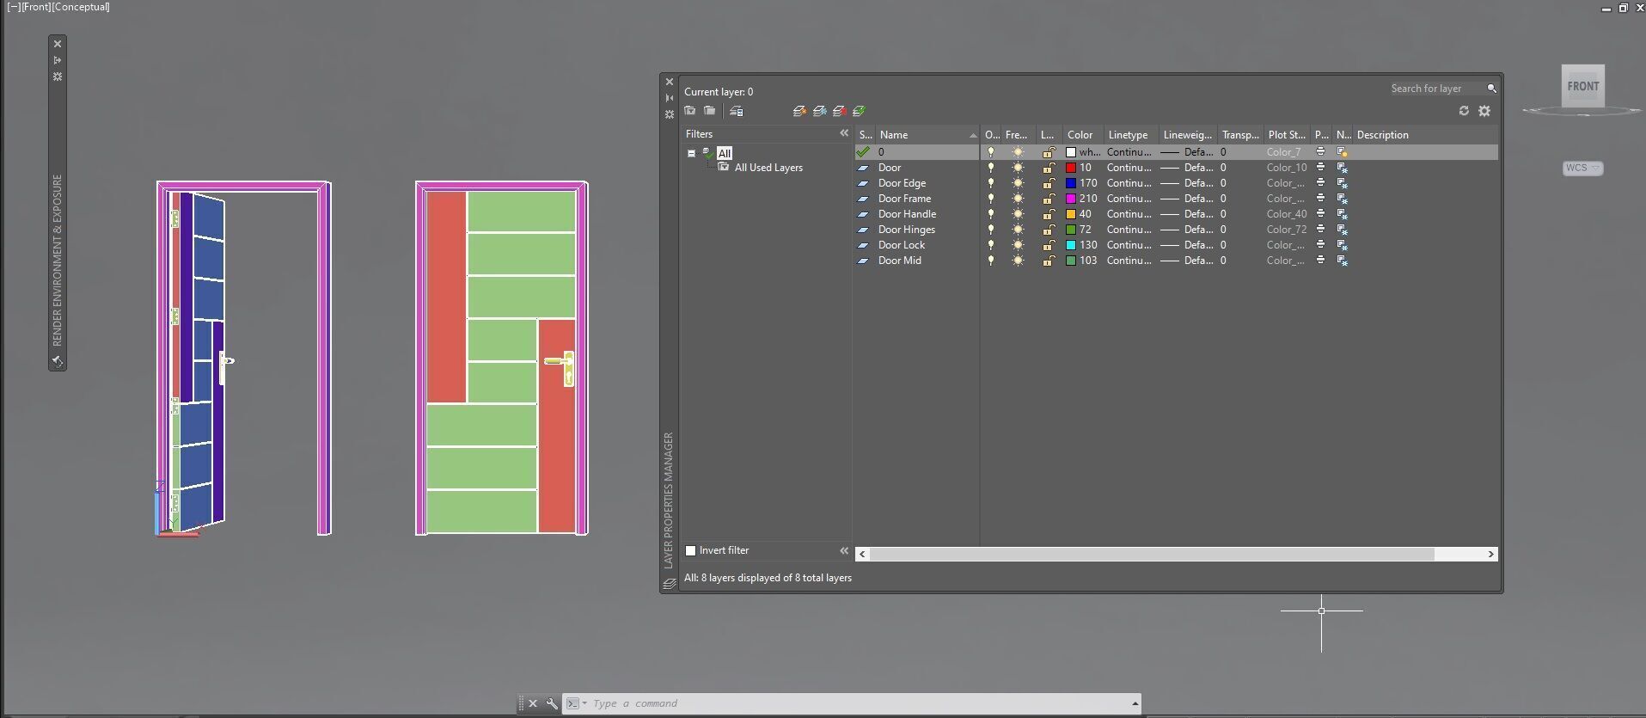Lock the Door Lock layer

[x=1049, y=245]
